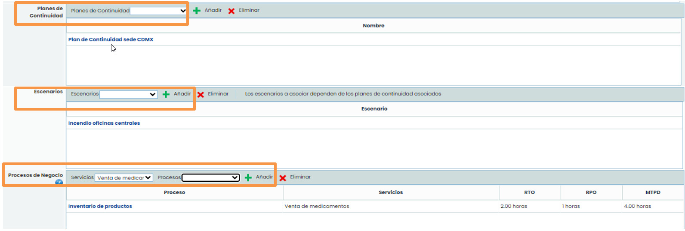
Task: Open Plan de Continuidad sede CDMX link
Action: coord(111,39)
